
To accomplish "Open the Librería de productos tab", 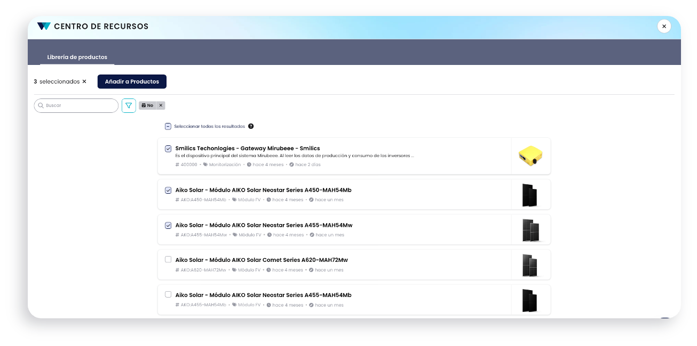I will tap(77, 57).
